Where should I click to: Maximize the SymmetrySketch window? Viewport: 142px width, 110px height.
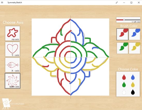coord(131,3)
